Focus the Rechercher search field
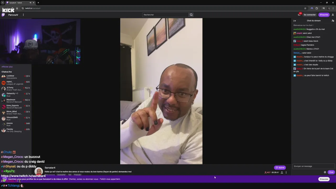The width and height of the screenshot is (336, 189). (x=165, y=15)
